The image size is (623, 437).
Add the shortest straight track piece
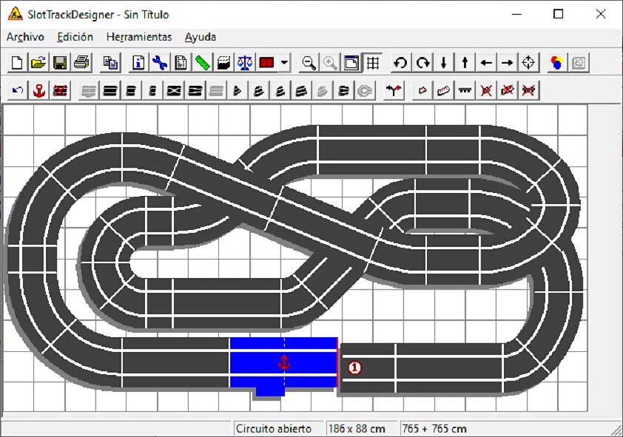click(152, 91)
